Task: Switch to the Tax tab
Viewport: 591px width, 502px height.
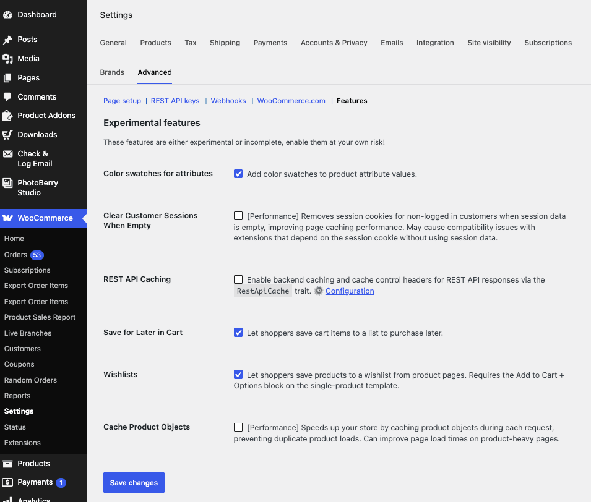Action: click(x=191, y=43)
